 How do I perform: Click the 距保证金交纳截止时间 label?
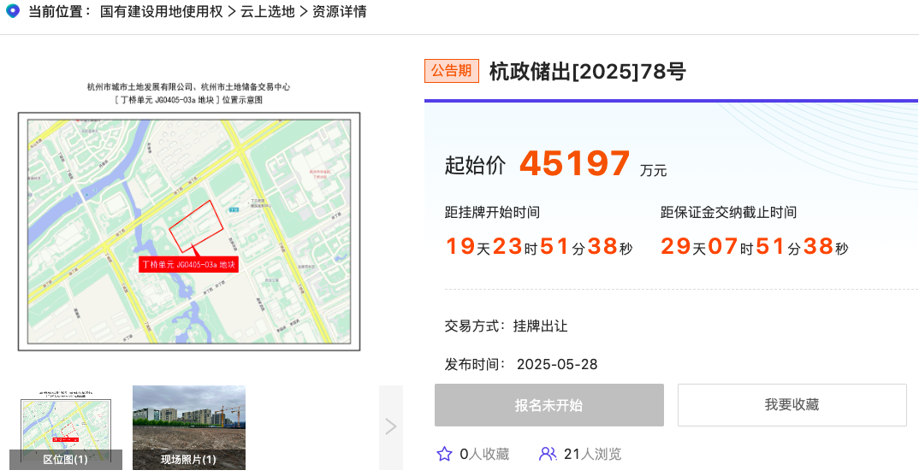coord(728,213)
